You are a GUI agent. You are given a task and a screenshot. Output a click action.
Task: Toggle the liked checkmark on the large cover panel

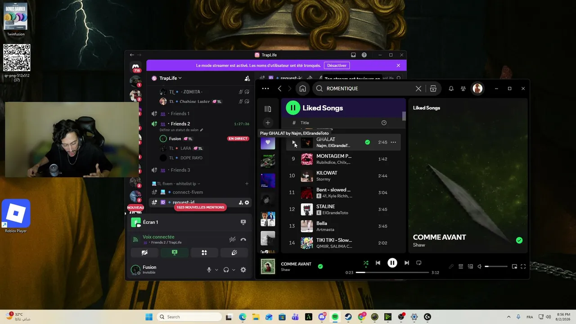coord(519,240)
